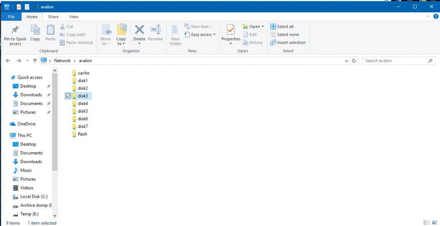The height and width of the screenshot is (226, 440).
Task: Open the Copy to dropdown
Action: [121, 41]
